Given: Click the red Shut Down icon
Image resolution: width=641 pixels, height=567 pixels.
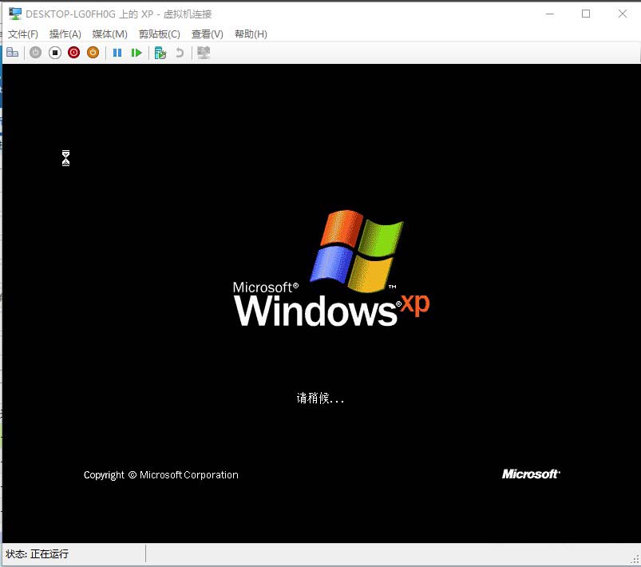Looking at the screenshot, I should click(x=74, y=53).
